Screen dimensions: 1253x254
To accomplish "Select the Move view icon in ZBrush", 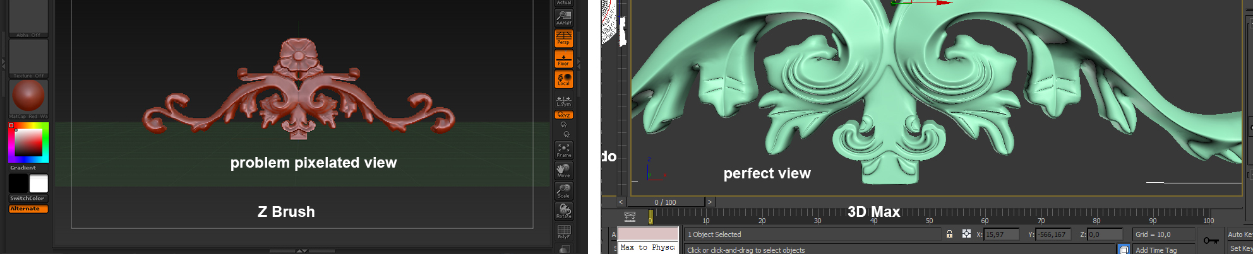I will pos(563,170).
